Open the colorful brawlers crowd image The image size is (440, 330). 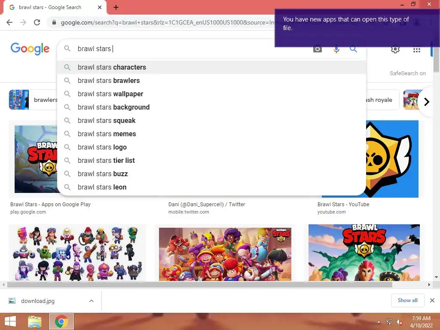tap(225, 254)
